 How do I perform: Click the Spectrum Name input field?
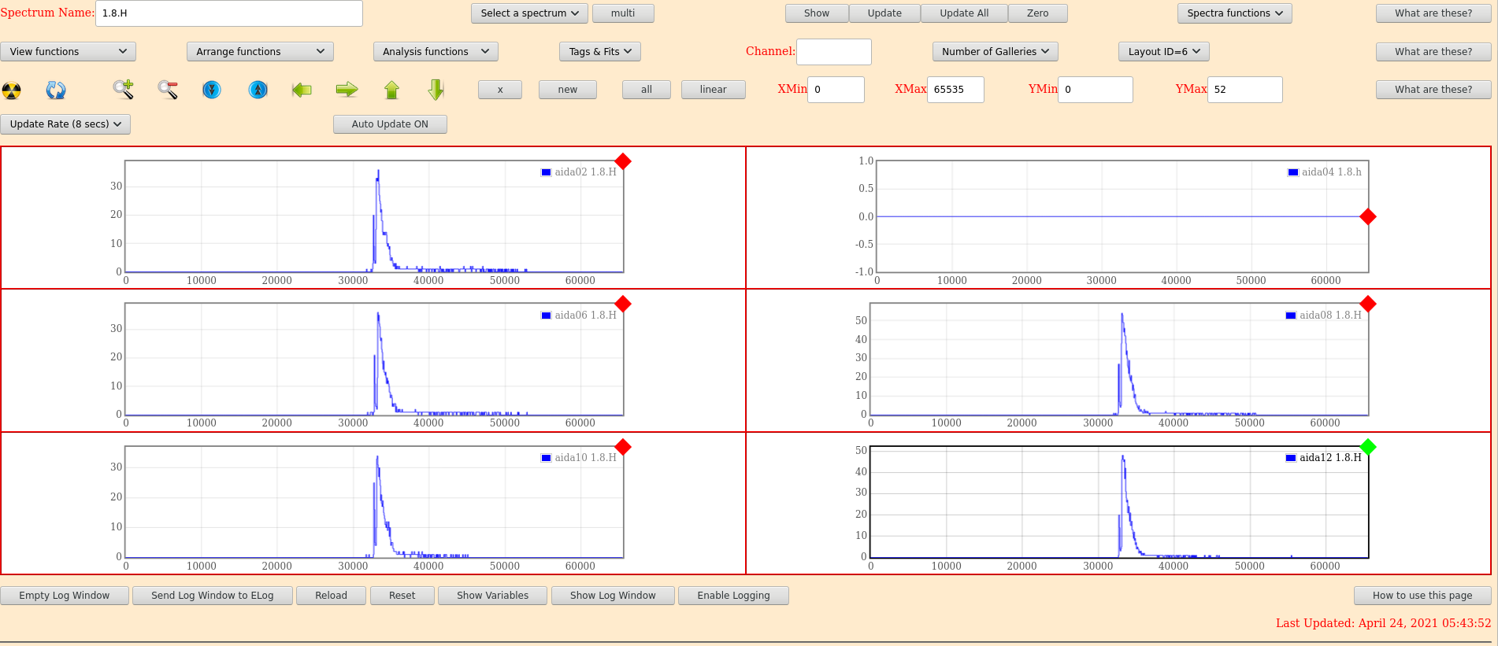click(x=228, y=13)
